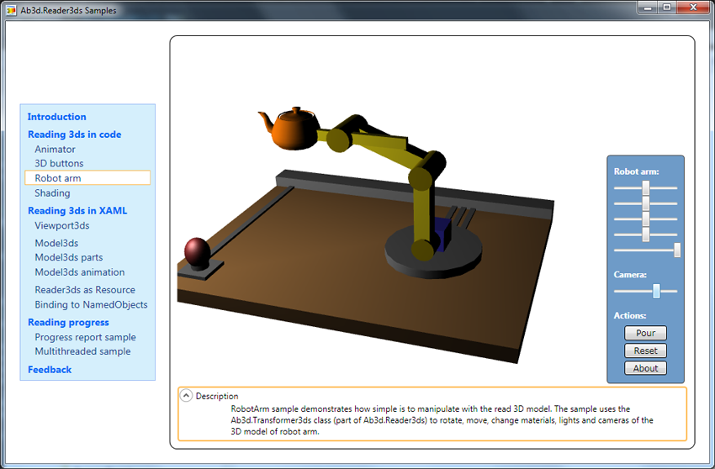Click the second Robot arm slider thumb
715x469 pixels.
[646, 203]
